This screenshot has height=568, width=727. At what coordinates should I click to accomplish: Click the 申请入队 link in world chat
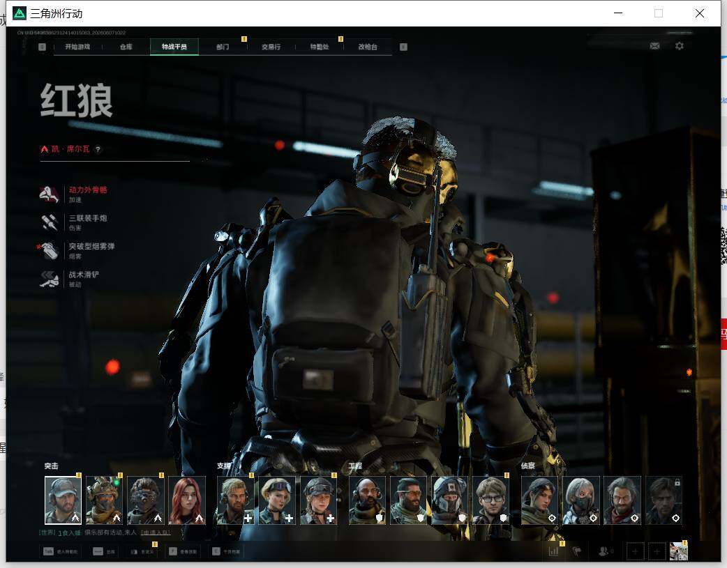pyautogui.click(x=156, y=532)
